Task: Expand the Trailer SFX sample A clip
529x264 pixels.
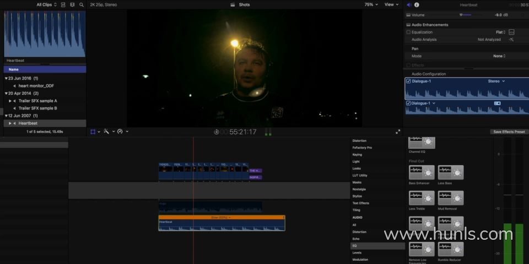Action: [x=10, y=101]
